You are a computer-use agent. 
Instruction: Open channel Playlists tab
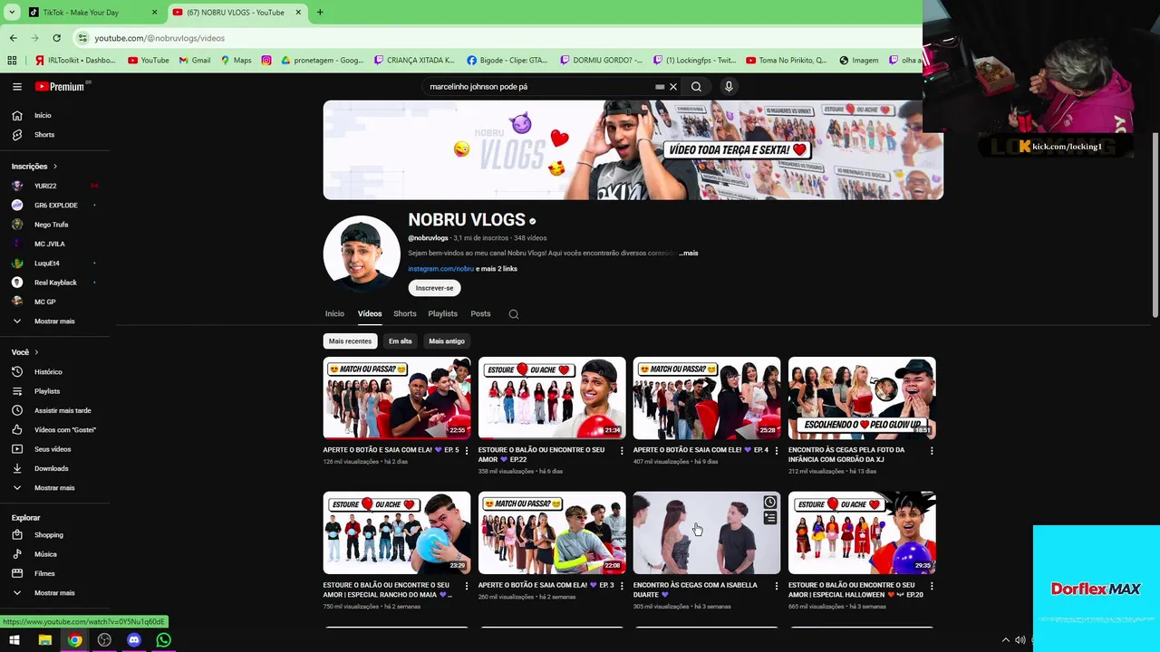coord(443,314)
